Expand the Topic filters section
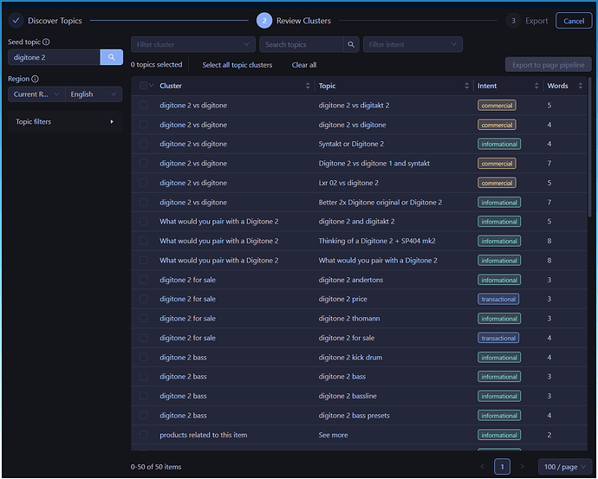Viewport: 598px width, 479px height. pyautogui.click(x=65, y=122)
